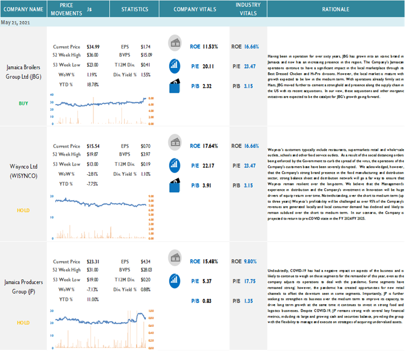This screenshot has width=405, height=351.
Task: Select the STATISTICS column header
Action: tap(134, 9)
